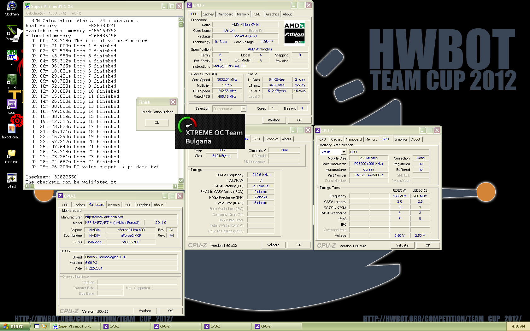Click OK in Mainboard CPU-Z window
Image resolution: width=530 pixels, height=331 pixels.
coord(170,311)
